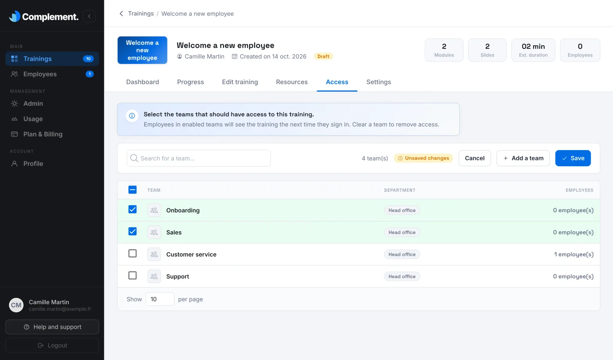
Task: Open the Settings tab
Action: [x=378, y=82]
